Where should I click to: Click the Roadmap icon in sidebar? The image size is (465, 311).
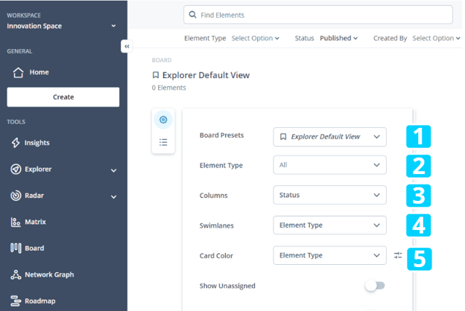[16, 301]
